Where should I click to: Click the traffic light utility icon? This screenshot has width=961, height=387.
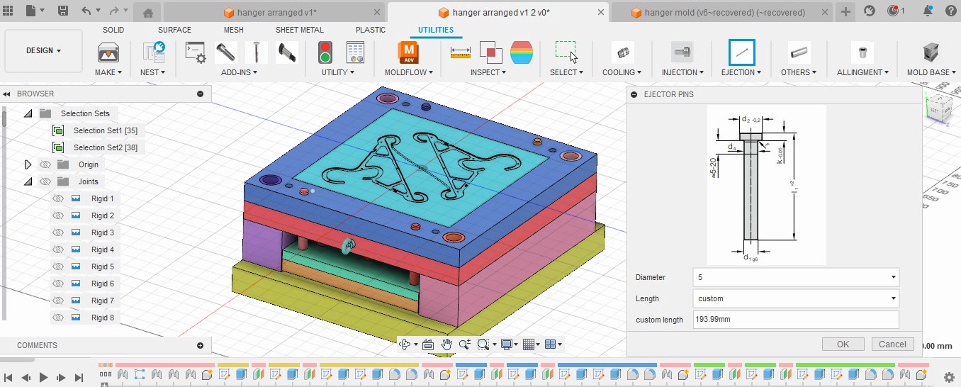point(325,52)
